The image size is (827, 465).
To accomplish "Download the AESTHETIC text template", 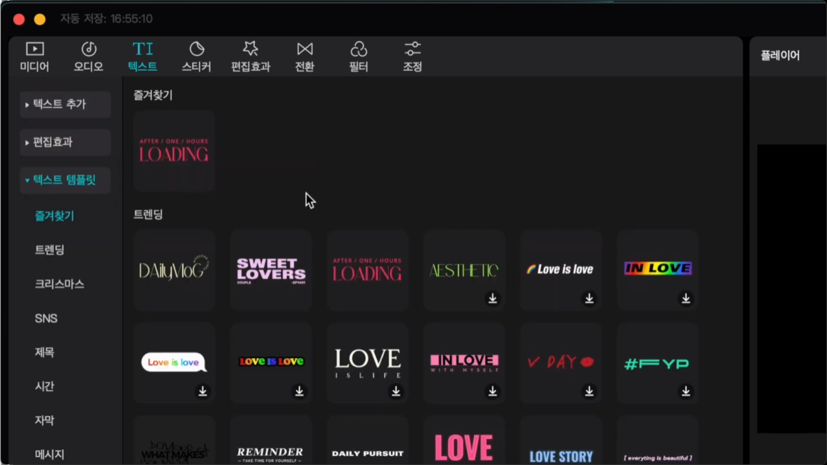I will click(x=492, y=299).
